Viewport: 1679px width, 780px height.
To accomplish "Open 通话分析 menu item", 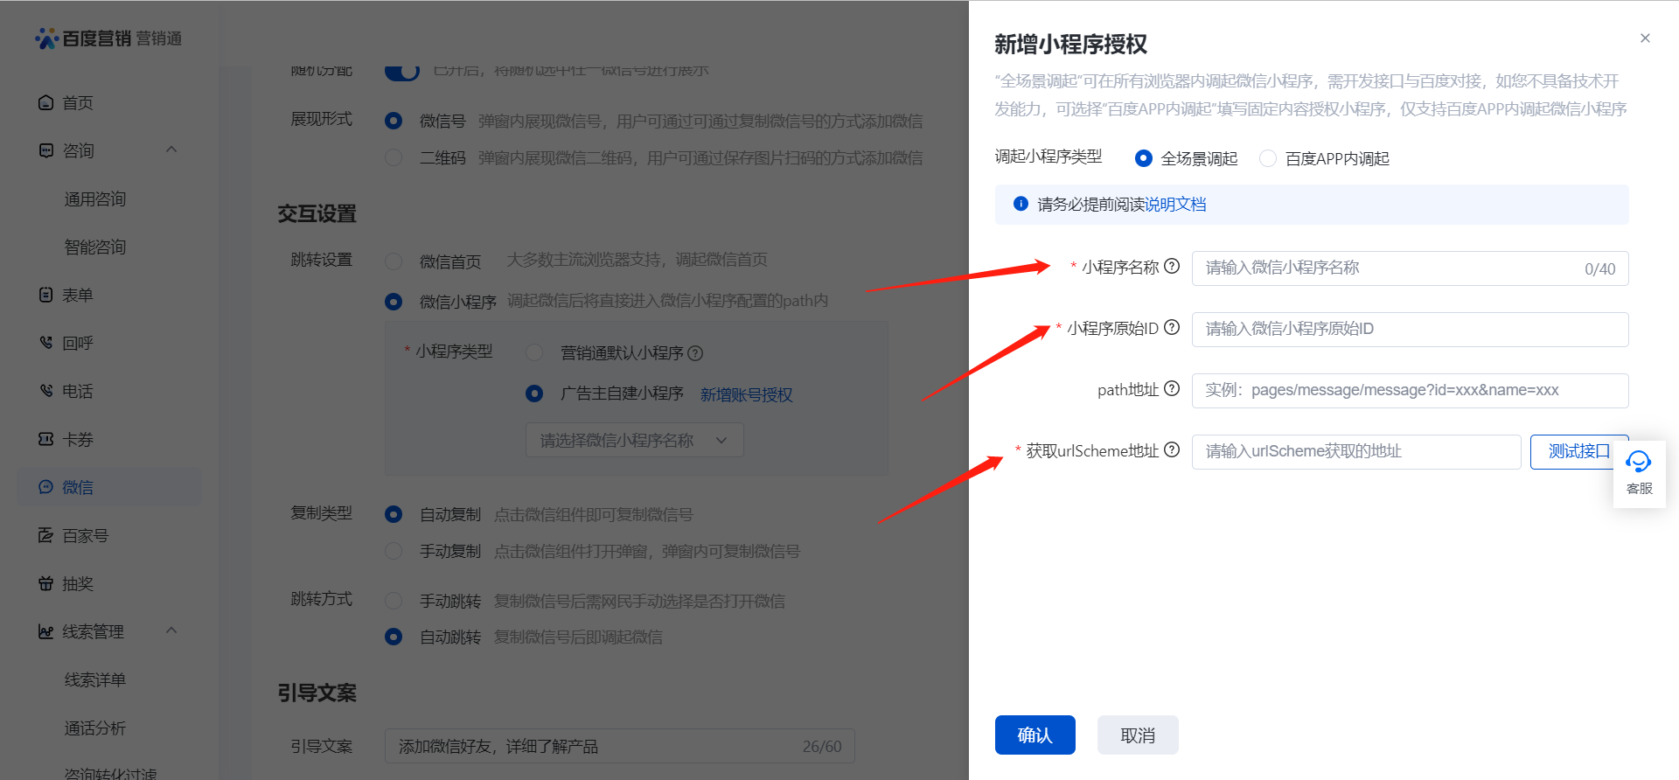I will coord(95,728).
